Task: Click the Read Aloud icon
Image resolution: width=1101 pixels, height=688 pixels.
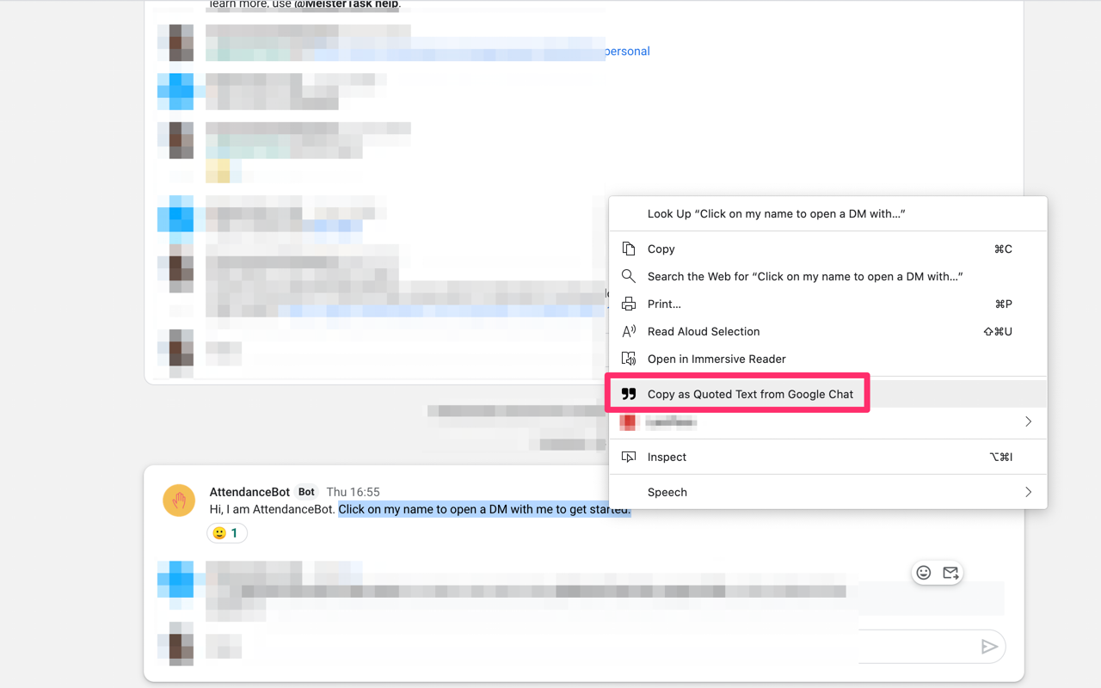Action: (629, 331)
